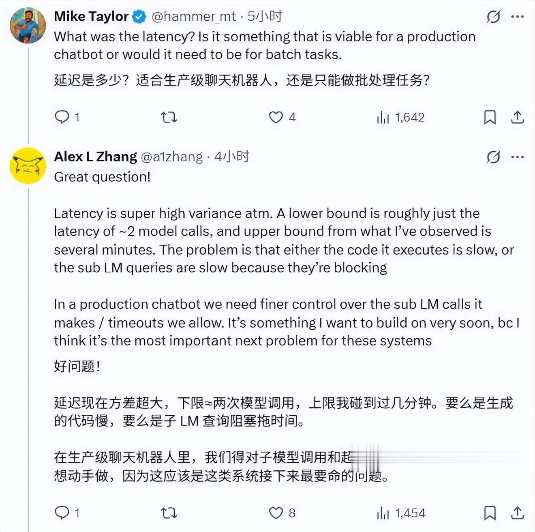Viewport: 535px width, 532px height.
Task: View analytics for Alex L Zhang's reply
Action: pos(383,513)
